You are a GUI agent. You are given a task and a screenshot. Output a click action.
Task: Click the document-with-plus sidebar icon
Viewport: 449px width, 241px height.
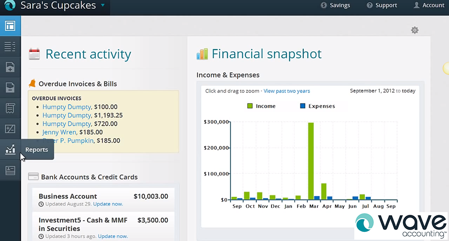[10, 67]
